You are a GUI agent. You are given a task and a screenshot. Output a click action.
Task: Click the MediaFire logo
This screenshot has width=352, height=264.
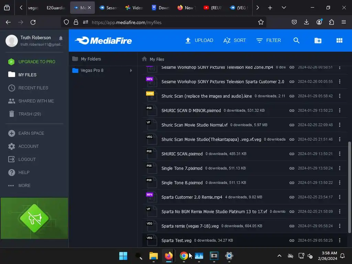pos(103,41)
